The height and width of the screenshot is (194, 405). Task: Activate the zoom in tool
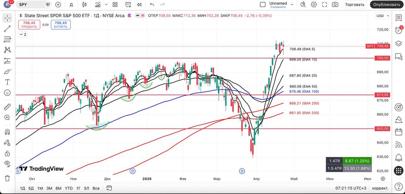tap(7, 118)
